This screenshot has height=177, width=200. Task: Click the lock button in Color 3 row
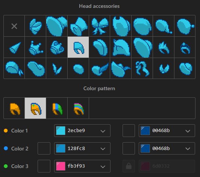coord(129,166)
